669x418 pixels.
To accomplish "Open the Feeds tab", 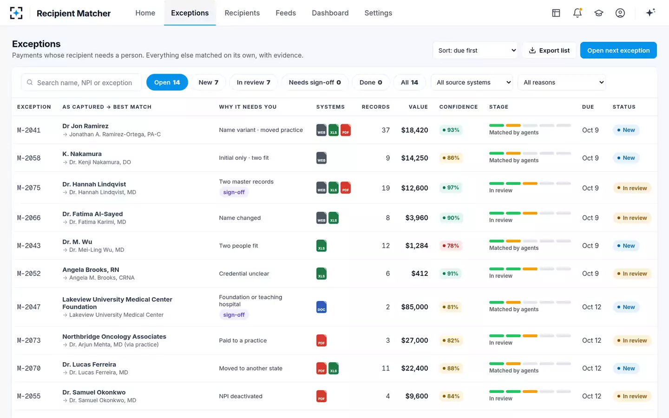I will [286, 13].
